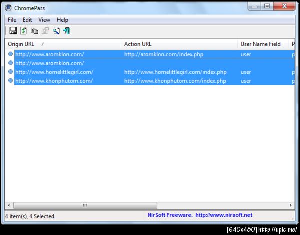Click the '4 item(s), 4 Selected' status text
Image resolution: width=300 pixels, height=235 pixels.
point(30,216)
